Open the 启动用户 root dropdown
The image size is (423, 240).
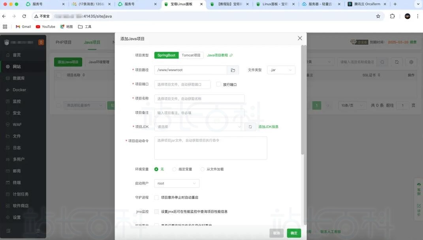click(x=177, y=183)
